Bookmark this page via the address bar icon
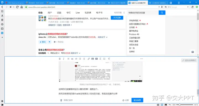Screen dimensions: 199x106 point(162,7)
